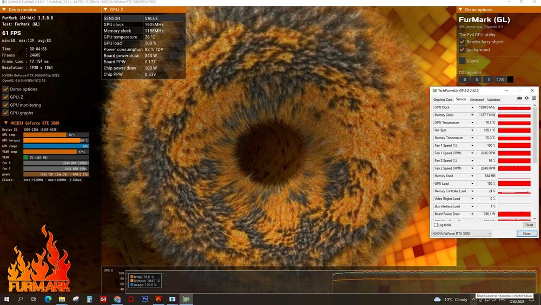Uncheck the background option
Screen dimensions: 541x305
(x=462, y=50)
